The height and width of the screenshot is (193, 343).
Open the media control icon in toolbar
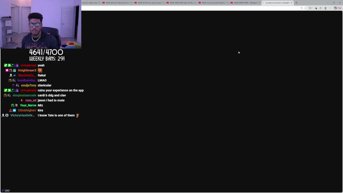tap(316, 8)
